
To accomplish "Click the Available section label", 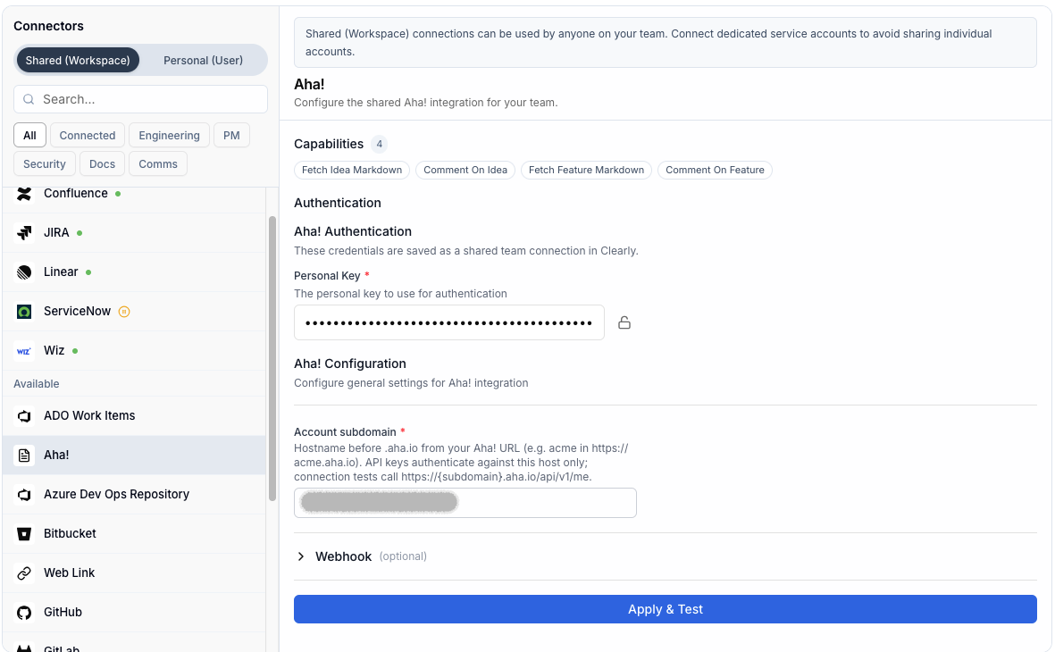I will 37,383.
